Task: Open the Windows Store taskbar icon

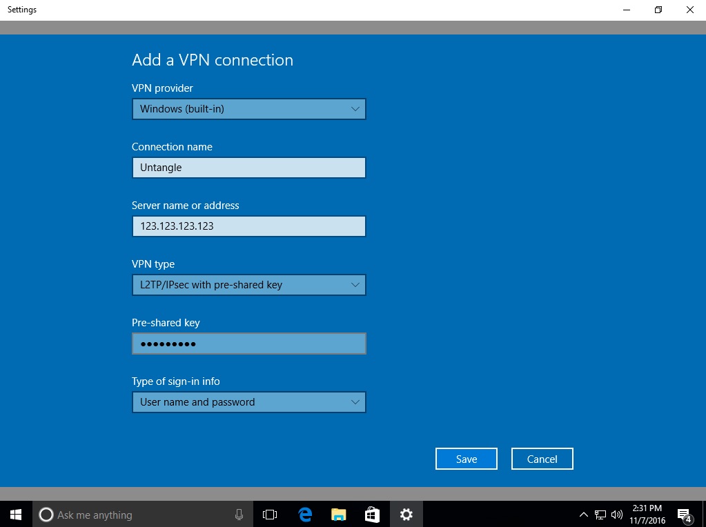Action: [x=372, y=515]
